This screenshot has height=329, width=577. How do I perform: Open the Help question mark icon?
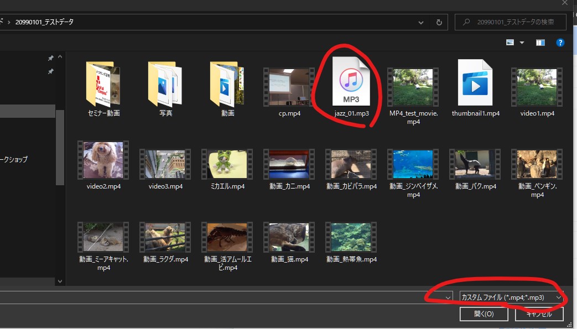click(x=560, y=42)
